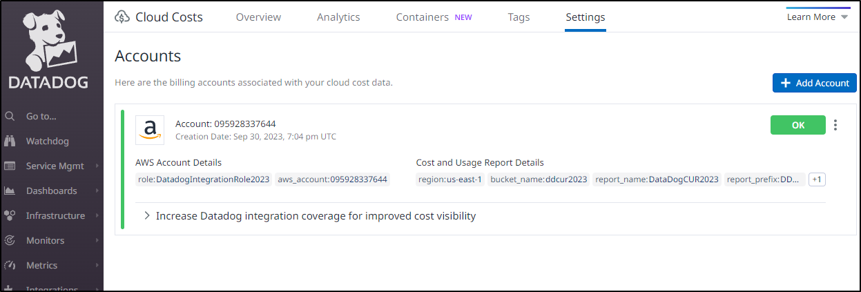The width and height of the screenshot is (861, 292).
Task: Click the aws_account:095928337644 tag
Action: 332,179
